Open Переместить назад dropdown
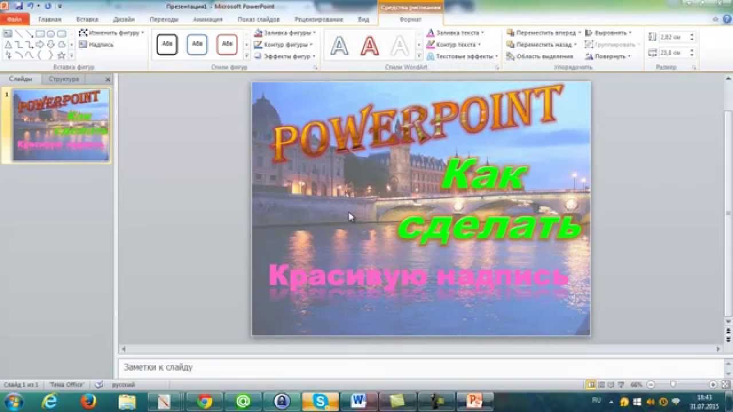The width and height of the screenshot is (733, 412). click(542, 45)
